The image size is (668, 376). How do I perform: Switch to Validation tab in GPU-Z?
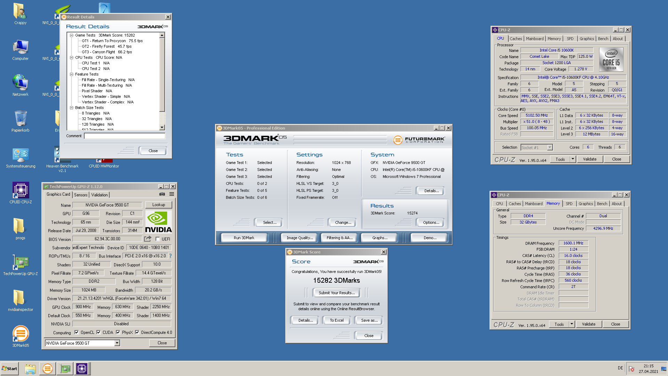[100, 195]
